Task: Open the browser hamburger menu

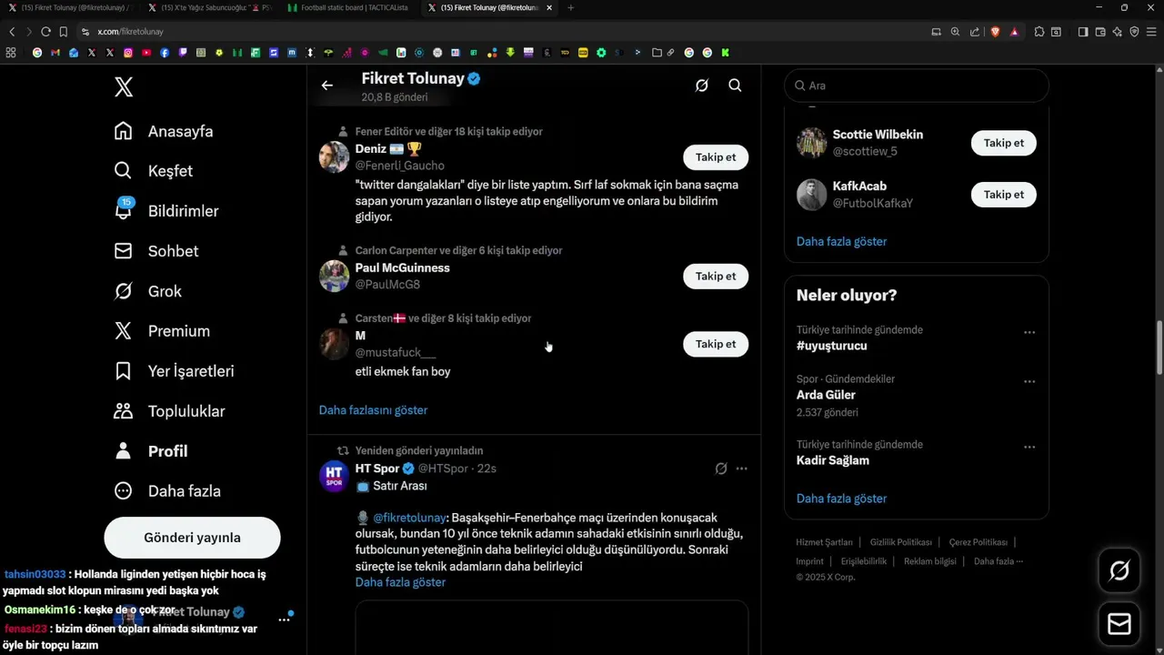Action: 1151,32
